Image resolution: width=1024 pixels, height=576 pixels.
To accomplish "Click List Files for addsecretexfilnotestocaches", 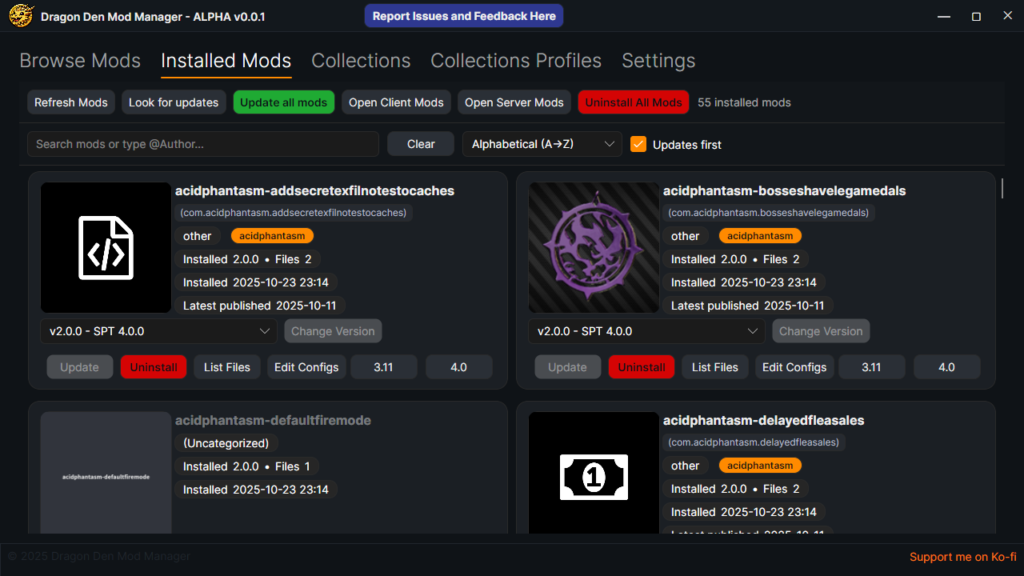I will coord(227,367).
